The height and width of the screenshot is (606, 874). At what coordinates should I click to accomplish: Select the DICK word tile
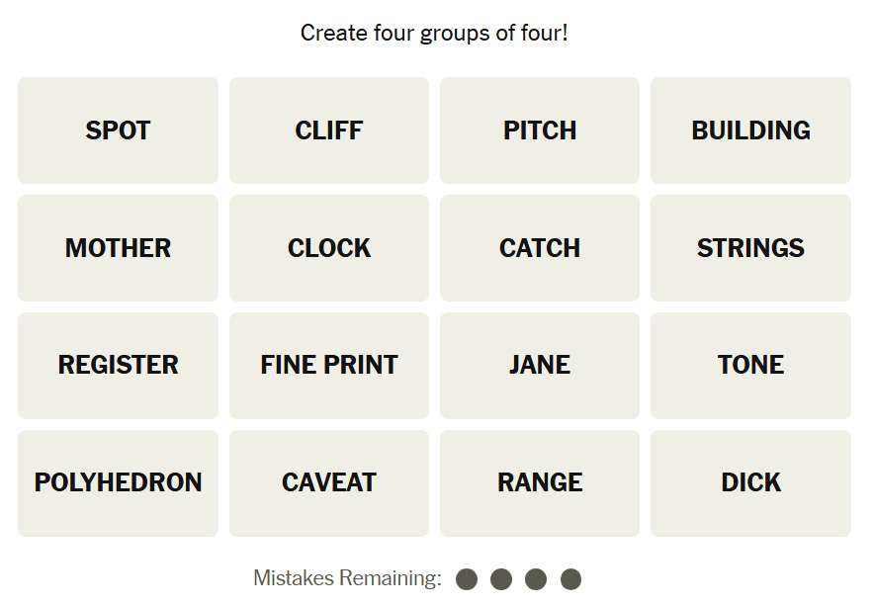pos(750,482)
